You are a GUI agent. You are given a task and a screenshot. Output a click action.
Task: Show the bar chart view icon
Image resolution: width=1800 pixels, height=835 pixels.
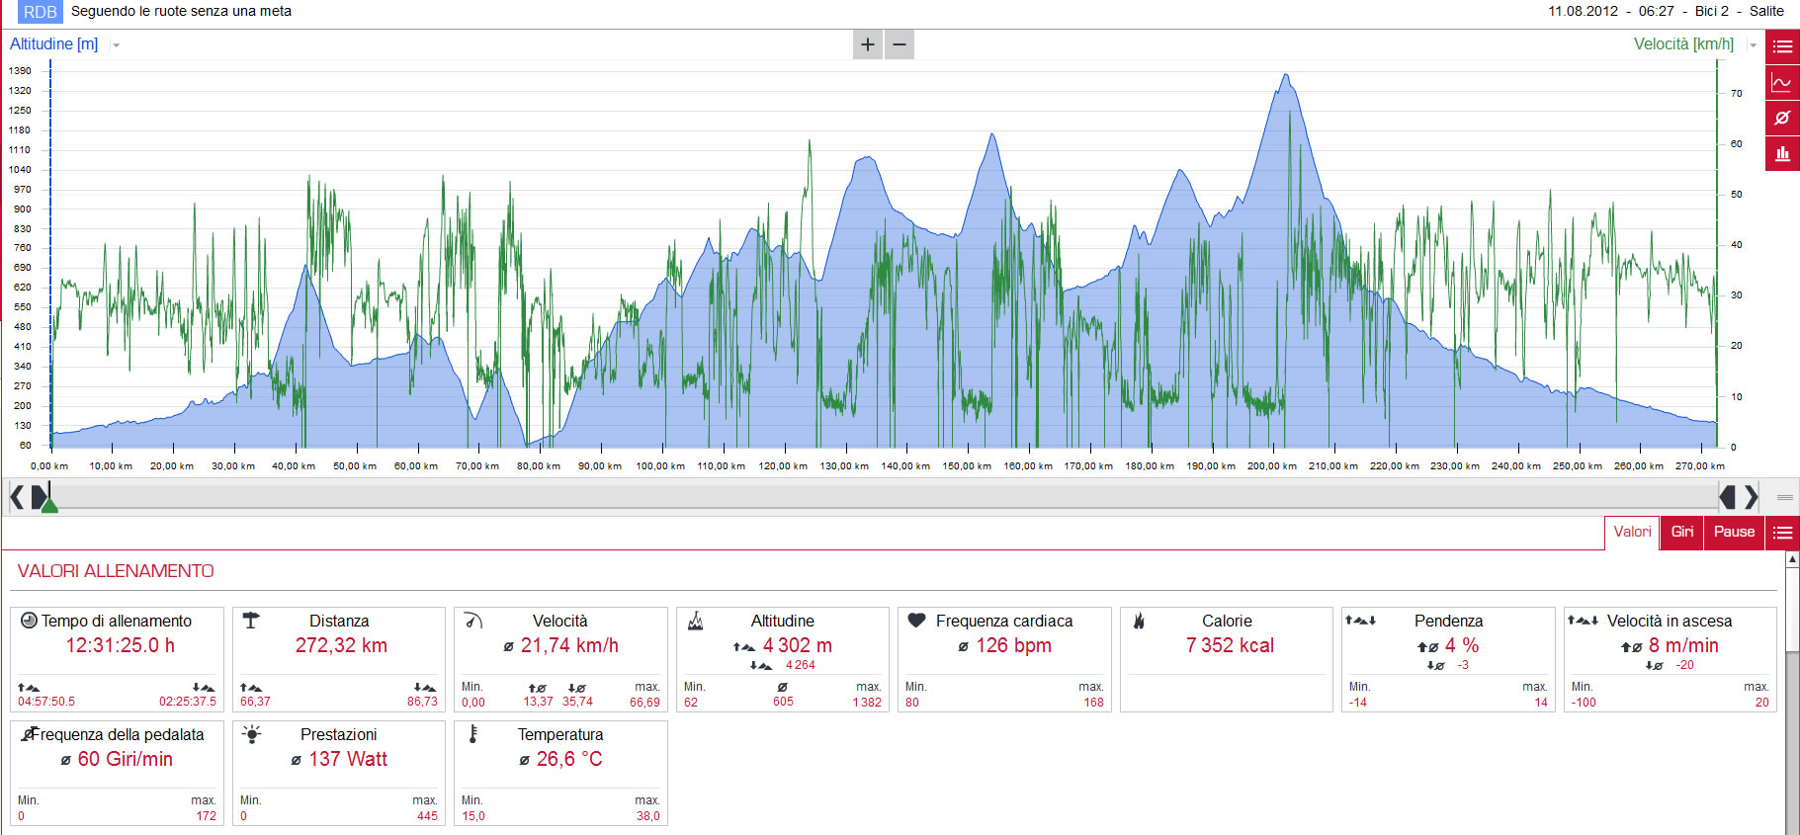pos(1782,153)
